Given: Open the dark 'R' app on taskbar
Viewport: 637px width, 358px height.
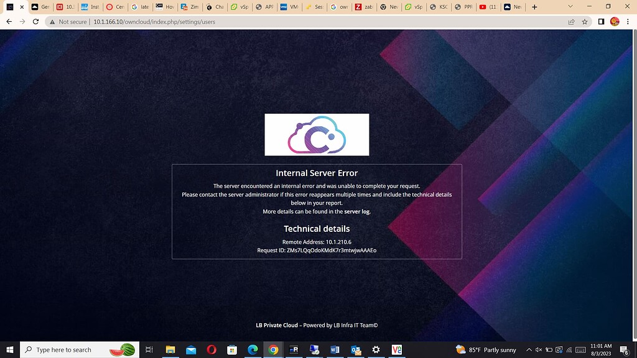Looking at the screenshot, I should (294, 349).
